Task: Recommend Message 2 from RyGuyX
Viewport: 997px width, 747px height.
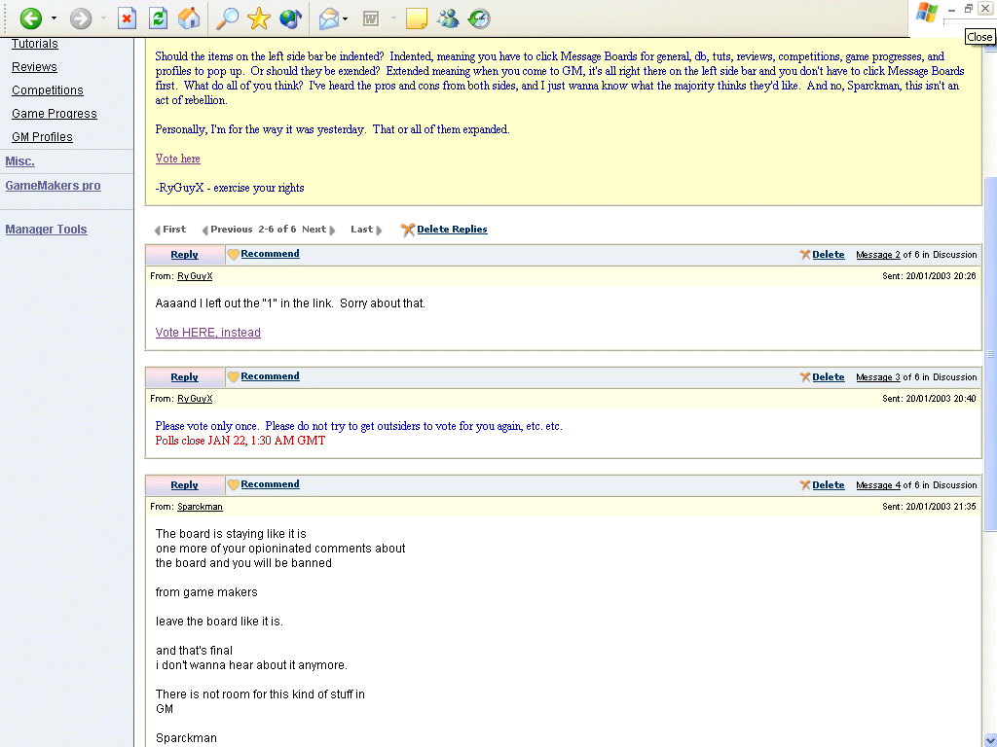Action: (270, 254)
